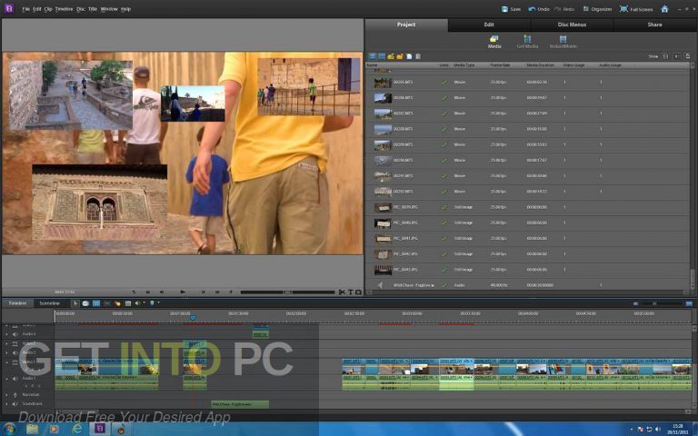
Task: Click the second yellow folder icon
Action: 400,56
